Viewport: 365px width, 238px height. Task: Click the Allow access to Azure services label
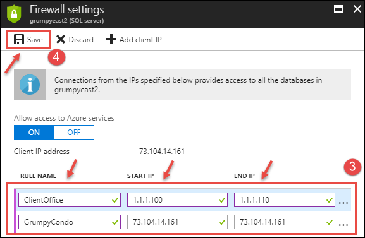(x=64, y=118)
